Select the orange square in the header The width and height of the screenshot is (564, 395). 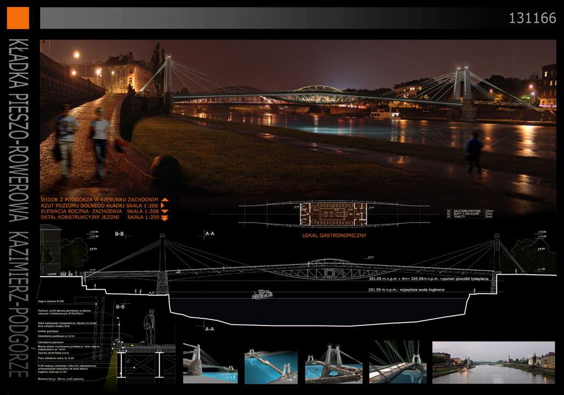pos(18,18)
